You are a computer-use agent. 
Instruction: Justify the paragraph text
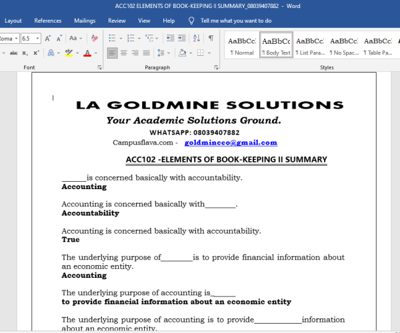click(146, 53)
